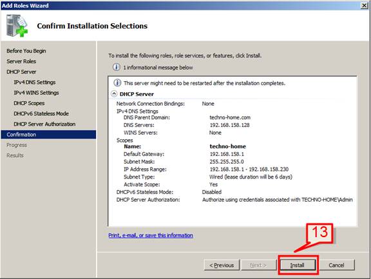Open Before You Begin step

(x=26, y=51)
